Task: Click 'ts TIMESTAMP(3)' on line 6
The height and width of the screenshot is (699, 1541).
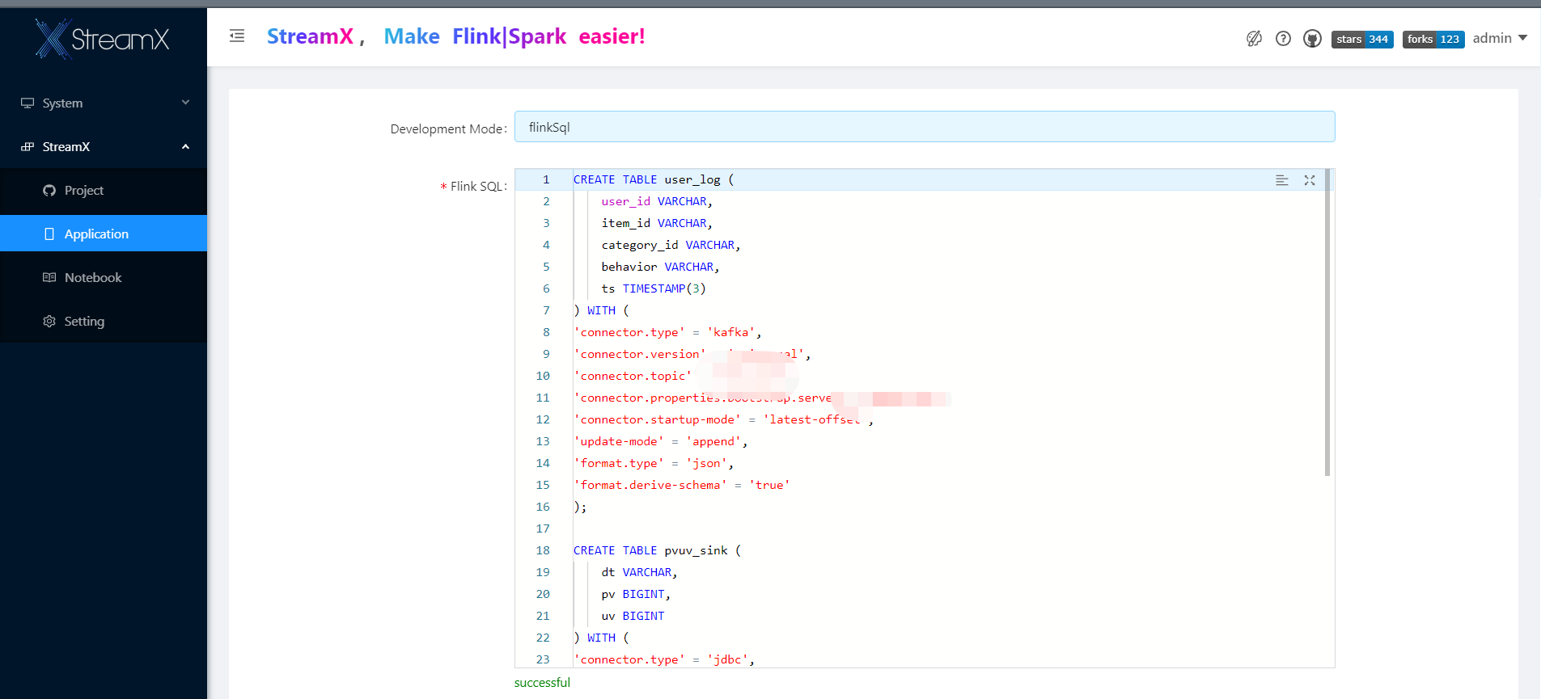Action: pos(654,288)
